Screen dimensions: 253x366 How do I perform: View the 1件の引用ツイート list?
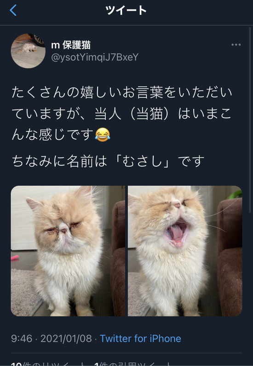point(133,363)
